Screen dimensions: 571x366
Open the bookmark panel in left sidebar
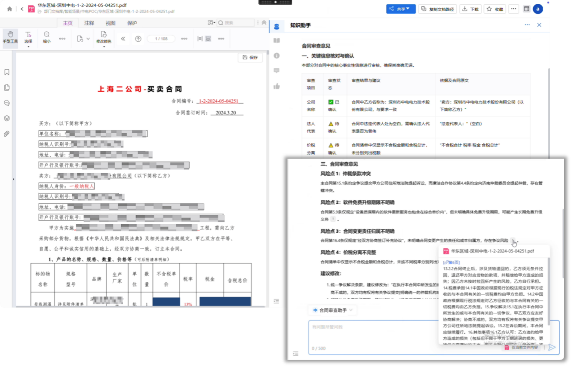[x=6, y=72]
